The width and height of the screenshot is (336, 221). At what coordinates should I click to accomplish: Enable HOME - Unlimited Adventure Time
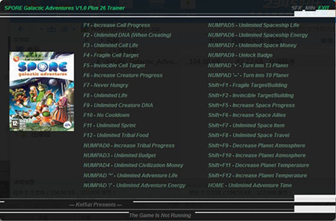[250, 185]
